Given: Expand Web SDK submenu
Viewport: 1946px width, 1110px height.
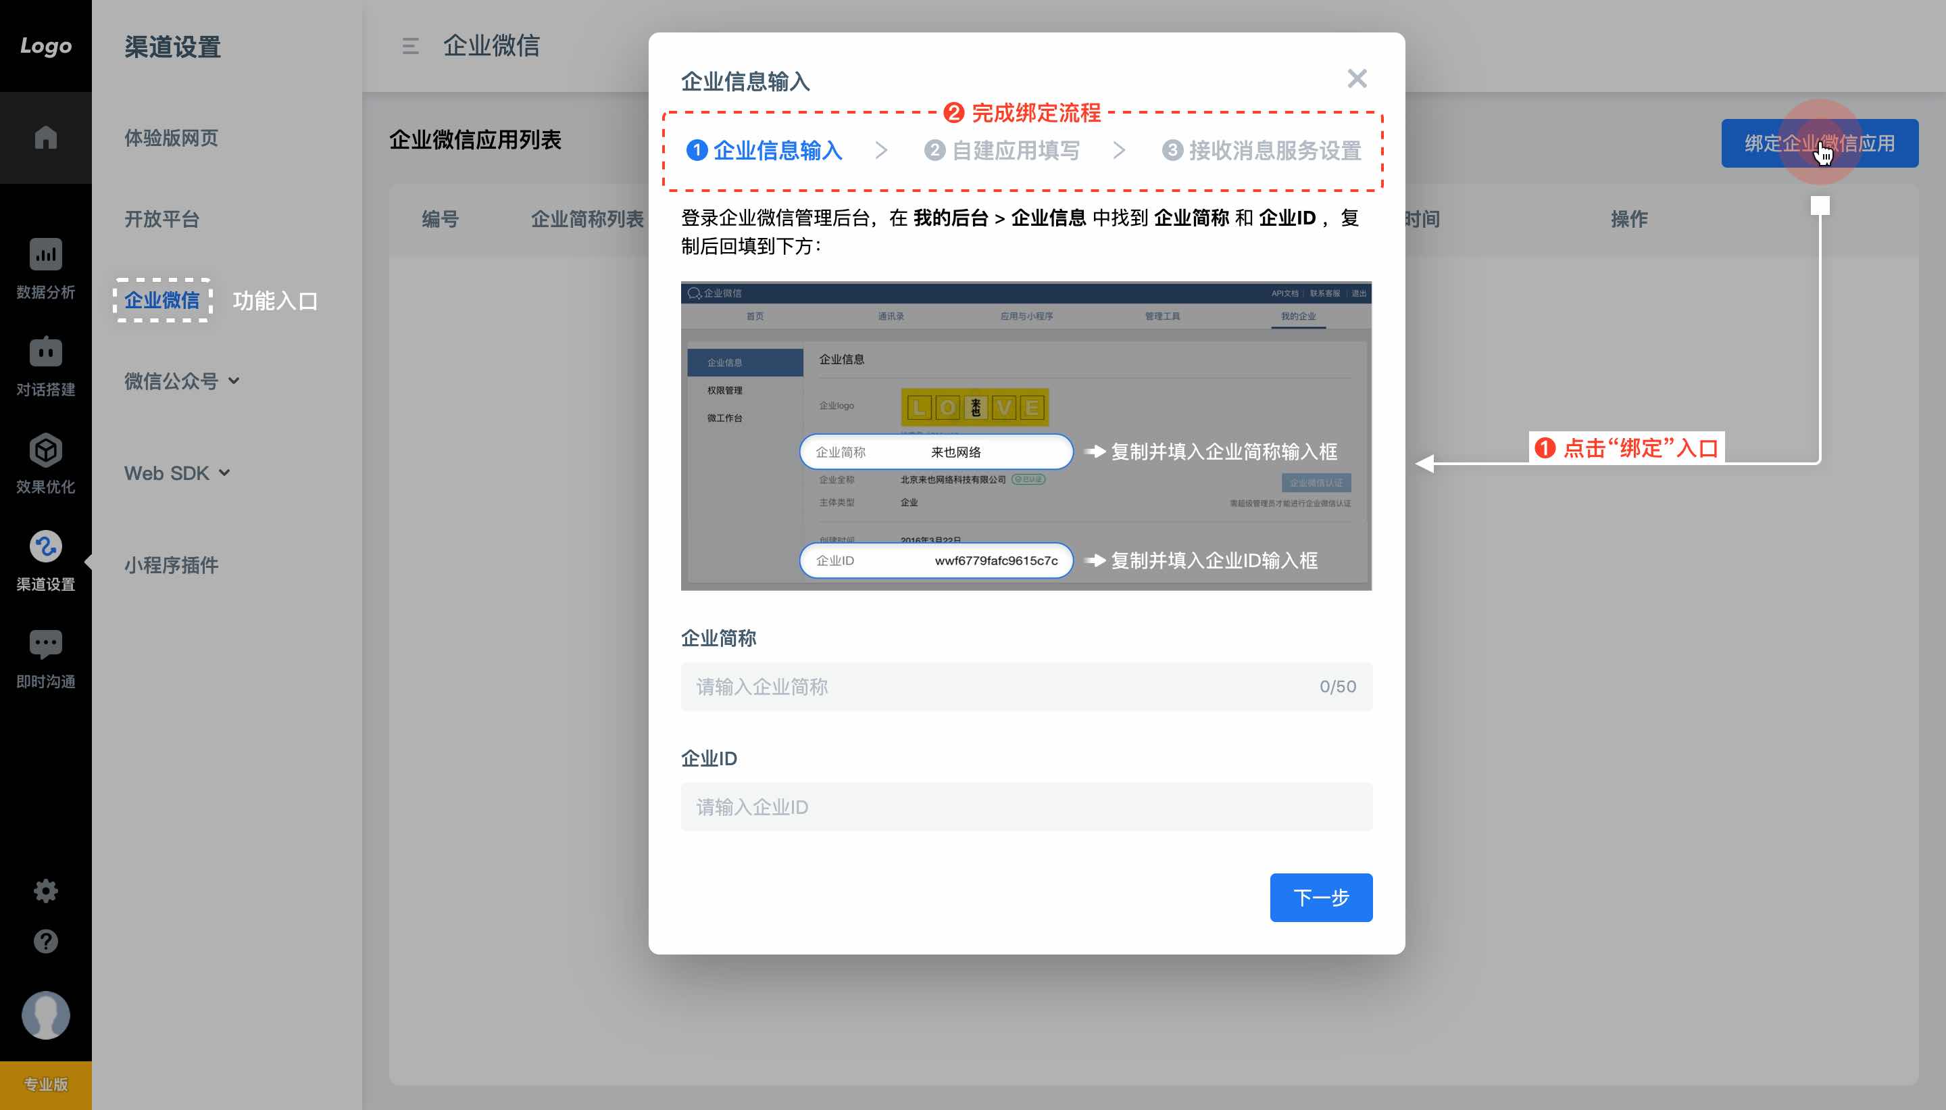Looking at the screenshot, I should point(177,473).
